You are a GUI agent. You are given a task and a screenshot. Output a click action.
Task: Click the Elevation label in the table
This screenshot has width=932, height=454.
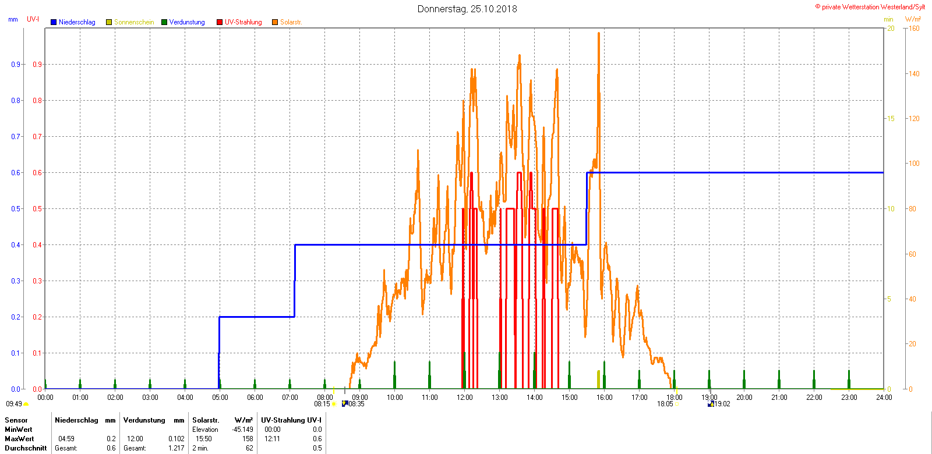pyautogui.click(x=205, y=430)
